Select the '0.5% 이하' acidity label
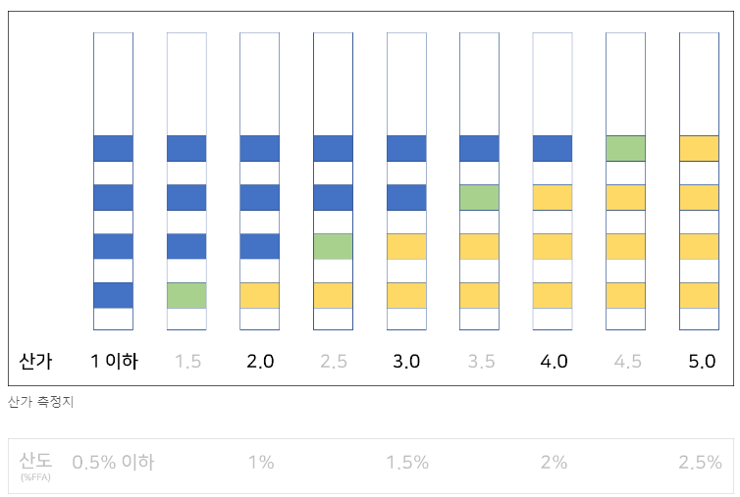This screenshot has width=740, height=497. point(113,463)
